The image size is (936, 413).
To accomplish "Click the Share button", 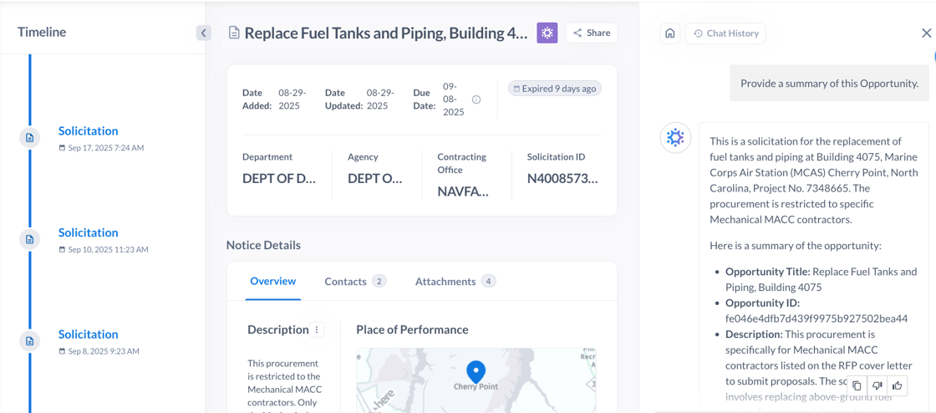I will pyautogui.click(x=592, y=33).
